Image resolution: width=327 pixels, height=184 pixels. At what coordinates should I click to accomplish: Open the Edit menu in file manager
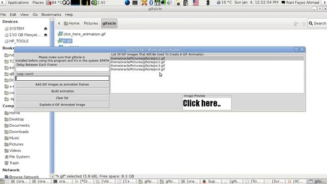tap(13, 15)
